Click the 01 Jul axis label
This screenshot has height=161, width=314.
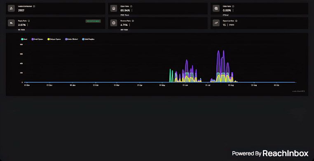(208, 85)
